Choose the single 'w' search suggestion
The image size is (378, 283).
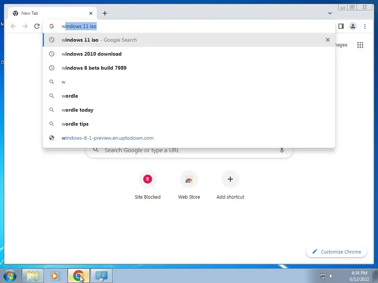click(x=189, y=82)
